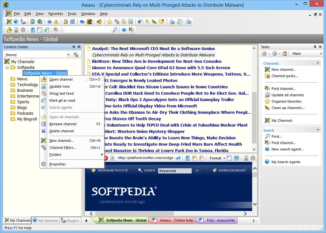Select the Technology folder in the tree
Screen dimensions: 326x233
(27, 85)
